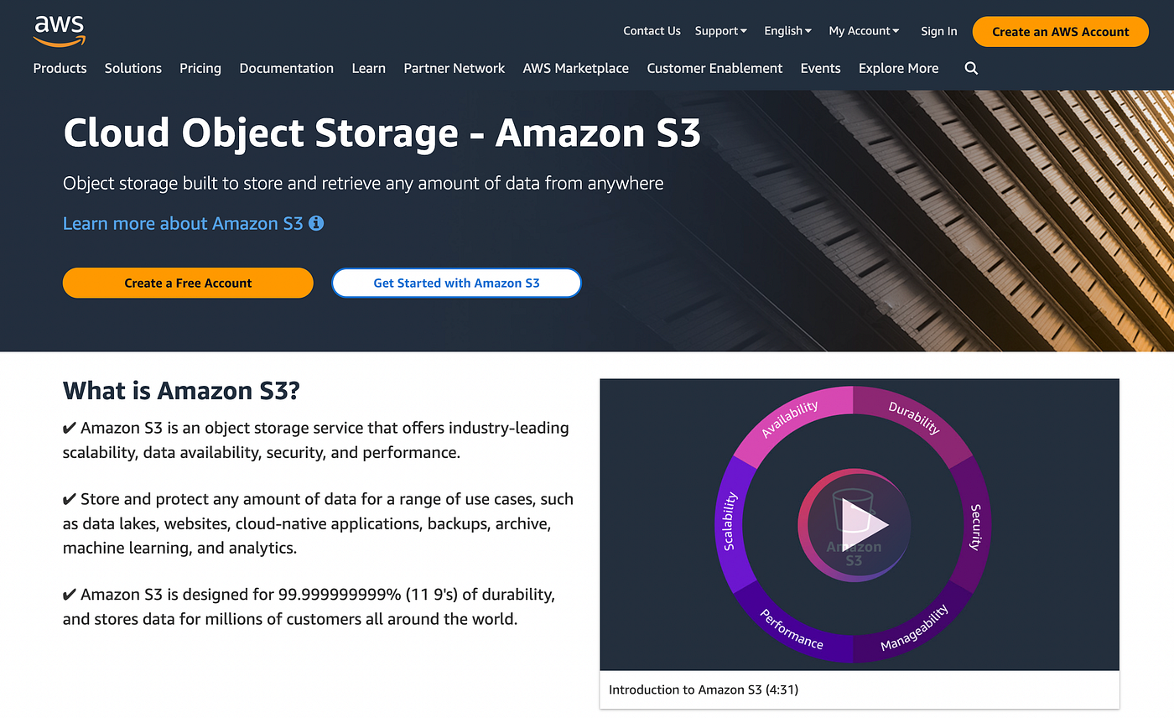Open the search magnifier icon
This screenshot has height=718, width=1174.
click(971, 69)
